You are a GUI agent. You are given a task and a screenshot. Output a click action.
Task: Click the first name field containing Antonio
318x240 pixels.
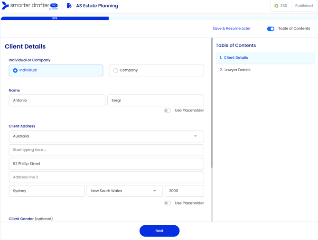pos(57,101)
